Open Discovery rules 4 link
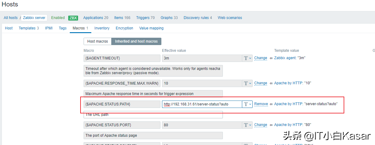This screenshot has height=145, width=375. 198,18
